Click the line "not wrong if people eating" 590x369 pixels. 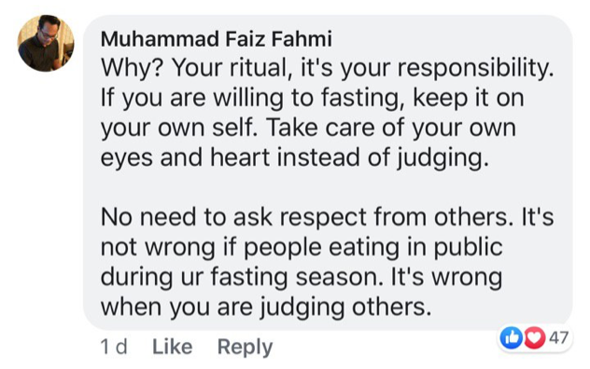(302, 247)
